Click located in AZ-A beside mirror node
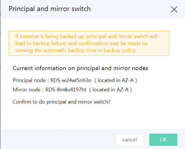This screenshot has width=185, height=149. point(110,90)
